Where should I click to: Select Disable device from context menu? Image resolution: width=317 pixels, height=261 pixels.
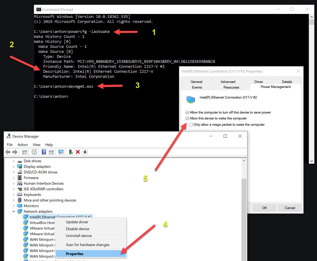tap(78, 229)
